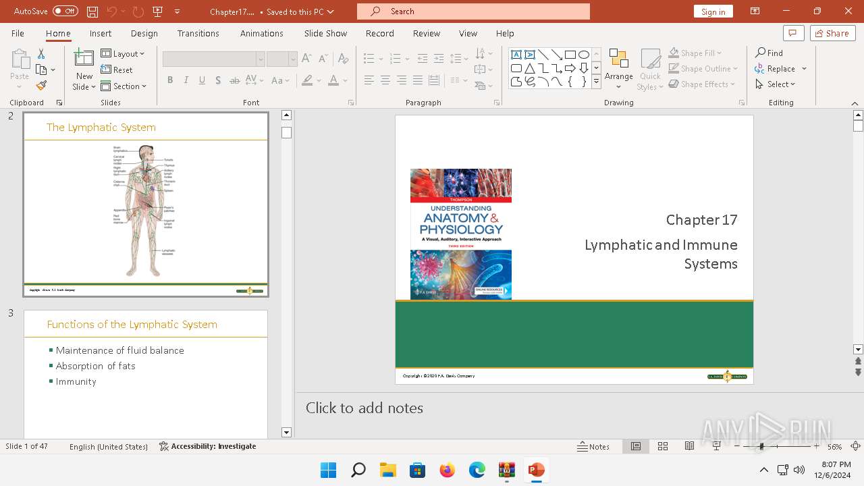
Task: Open the font size dropdown
Action: coord(293,59)
